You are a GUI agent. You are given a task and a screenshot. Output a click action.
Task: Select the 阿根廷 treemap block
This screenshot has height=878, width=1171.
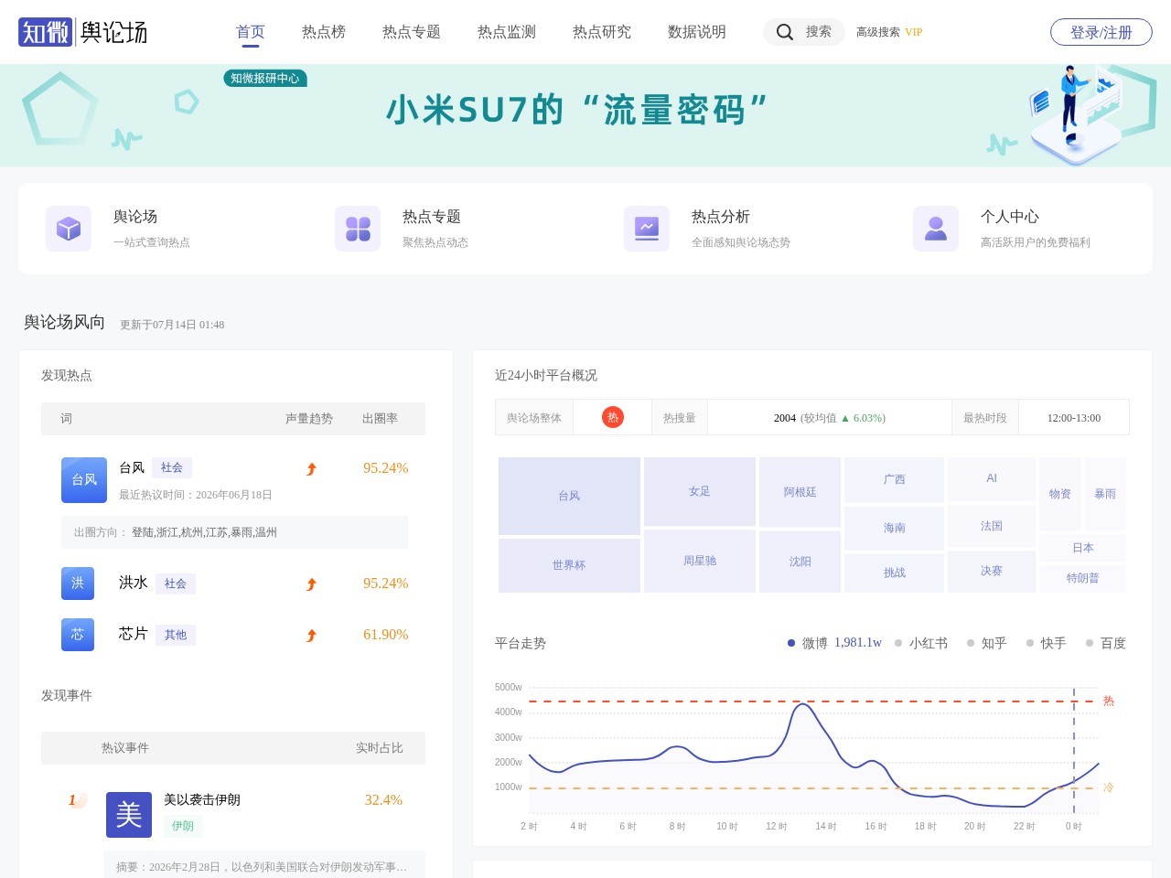click(800, 492)
